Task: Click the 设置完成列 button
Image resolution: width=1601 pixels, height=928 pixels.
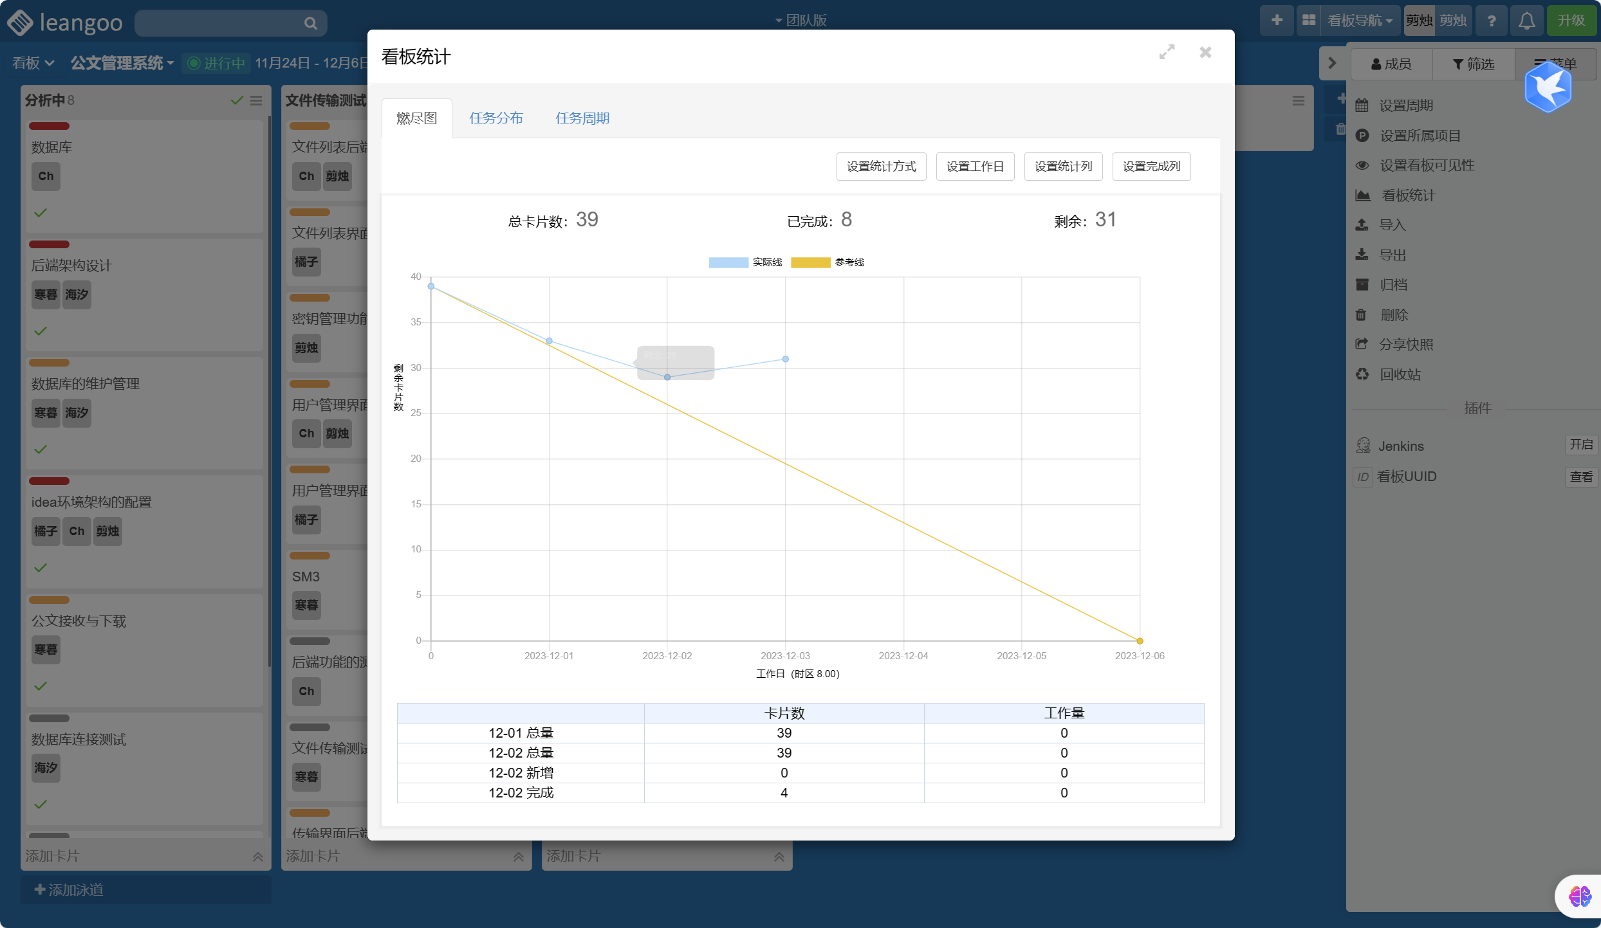Action: (x=1151, y=167)
